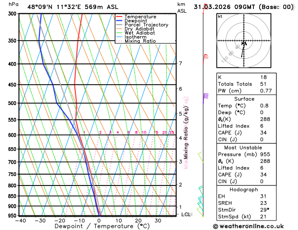This screenshot has width=298, height=230.
Task: Click the 900 hPa pressure label
Action: pos(13,206)
